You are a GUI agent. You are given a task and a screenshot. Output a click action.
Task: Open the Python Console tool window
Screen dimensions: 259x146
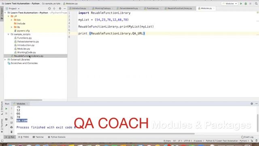57,137
